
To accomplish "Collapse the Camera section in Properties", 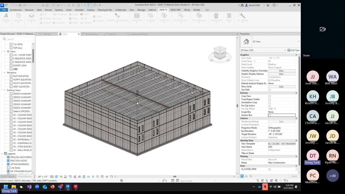I will pos(296,118).
